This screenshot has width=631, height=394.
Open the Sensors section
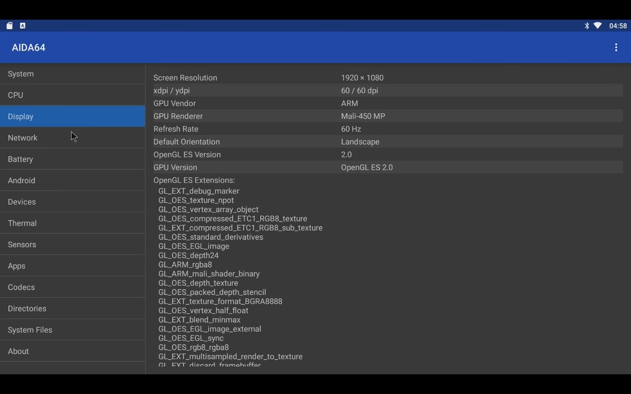tap(72, 244)
